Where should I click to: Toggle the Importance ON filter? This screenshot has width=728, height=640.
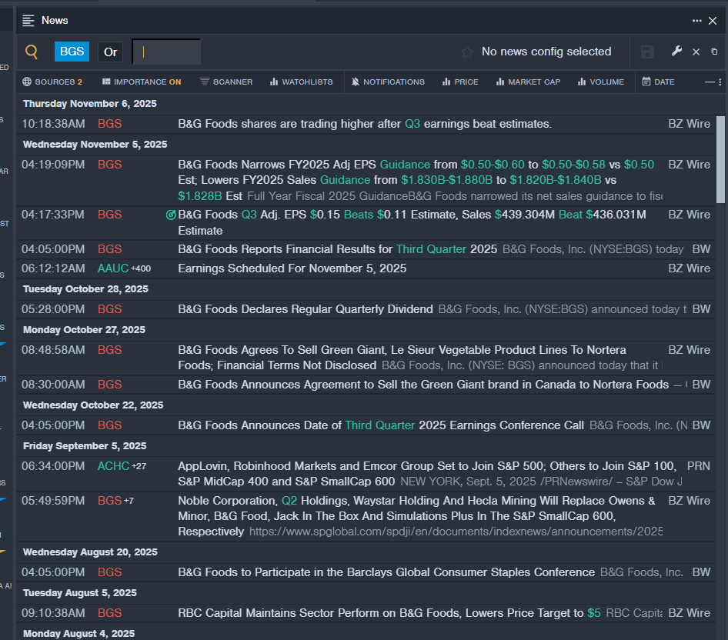[142, 82]
